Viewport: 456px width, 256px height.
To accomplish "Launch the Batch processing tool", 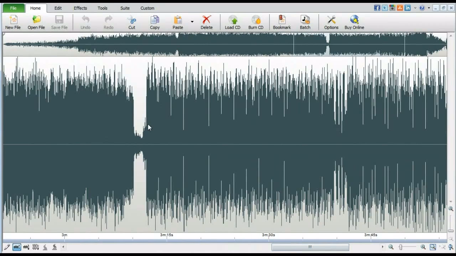I will pos(305,22).
